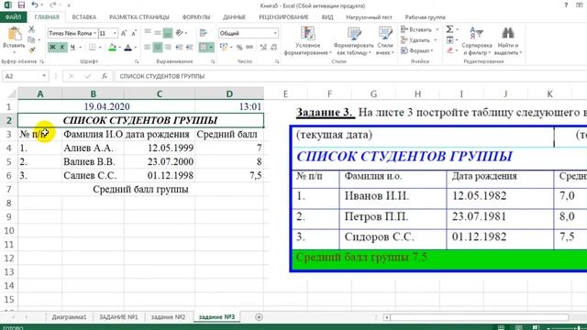Click the Decrease Indent icon
Image resolution: width=587 pixels, height=330 pixels.
[x=180, y=47]
